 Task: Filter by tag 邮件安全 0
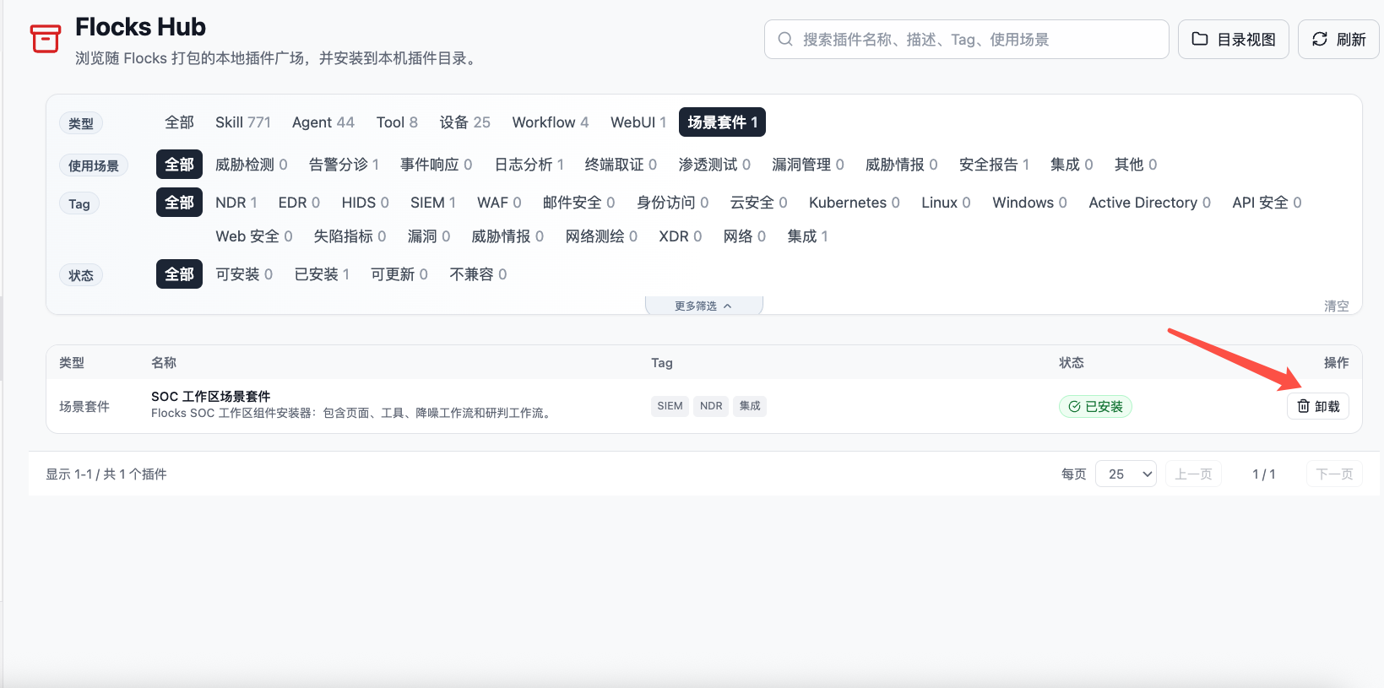click(x=578, y=203)
